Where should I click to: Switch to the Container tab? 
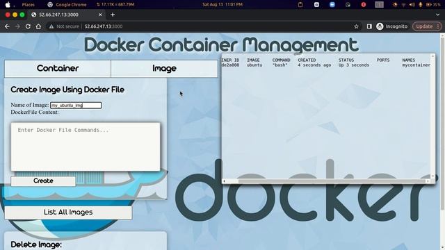coord(58,69)
